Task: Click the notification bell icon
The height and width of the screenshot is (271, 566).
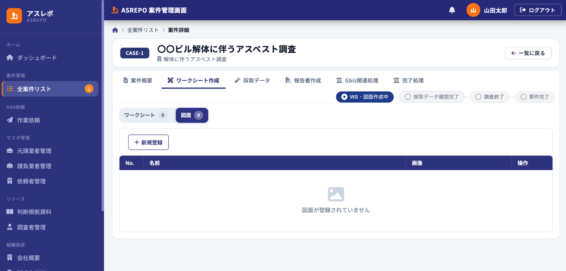Action: [x=452, y=10]
